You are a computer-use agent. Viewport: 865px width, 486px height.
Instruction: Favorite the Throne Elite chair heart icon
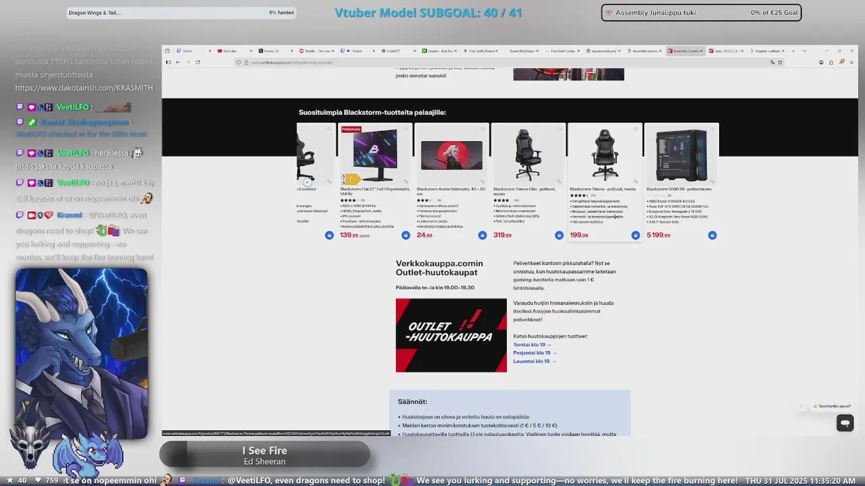point(559,129)
